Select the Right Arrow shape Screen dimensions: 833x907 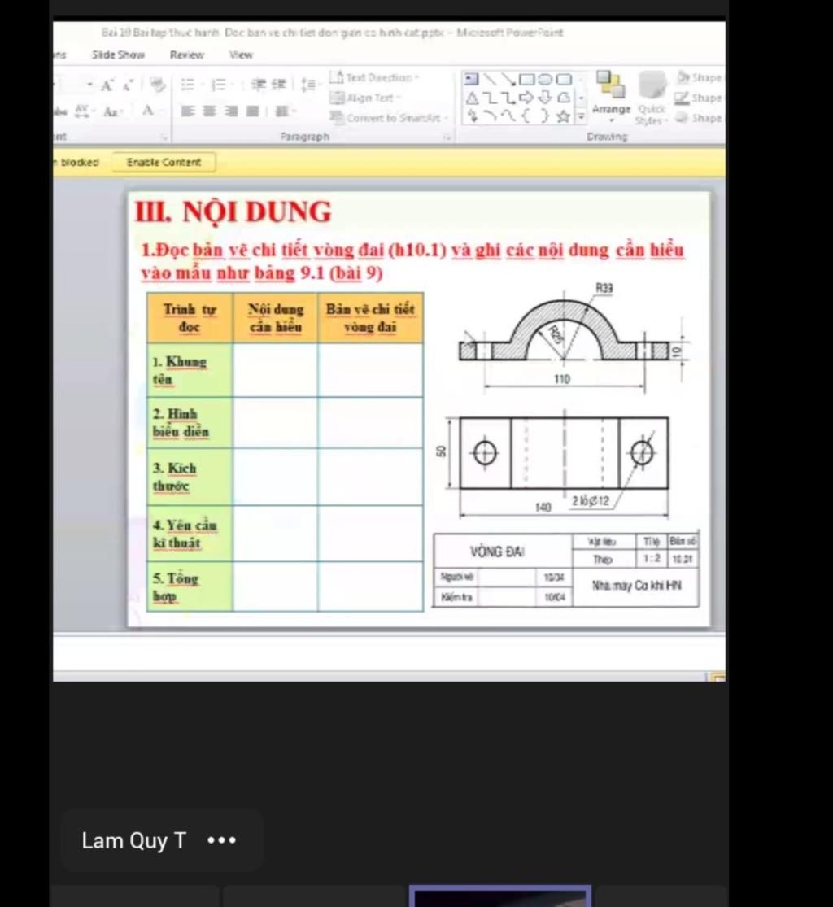click(527, 98)
